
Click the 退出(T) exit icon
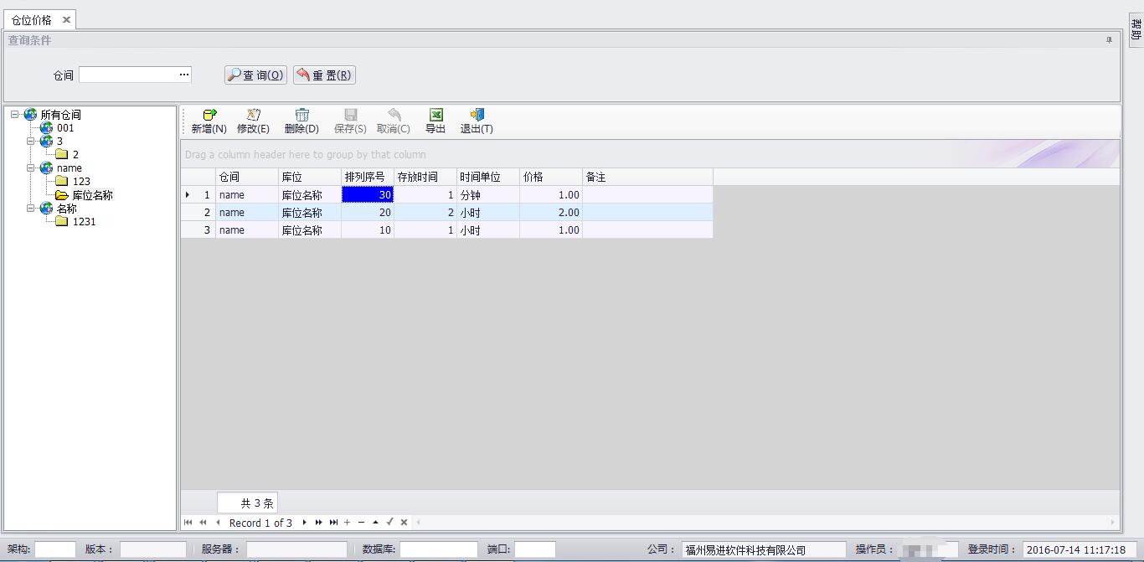pyautogui.click(x=477, y=116)
